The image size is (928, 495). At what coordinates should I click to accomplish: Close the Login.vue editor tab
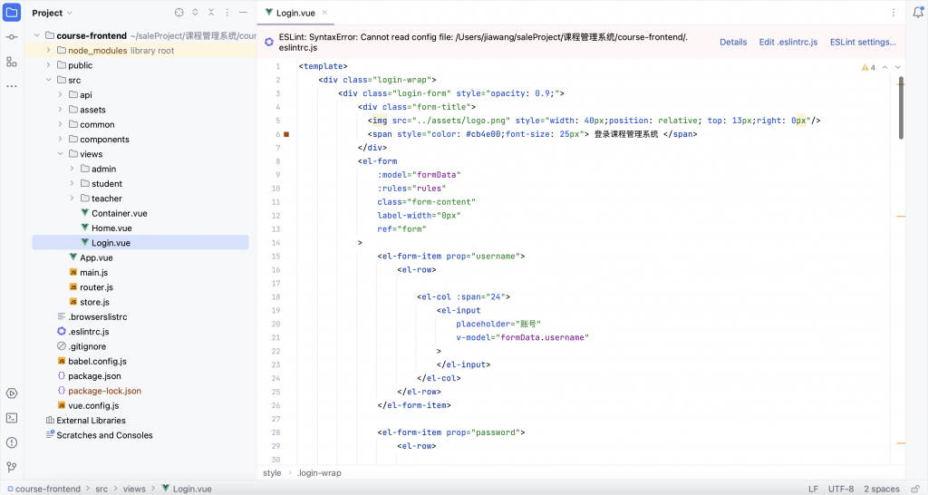324,13
